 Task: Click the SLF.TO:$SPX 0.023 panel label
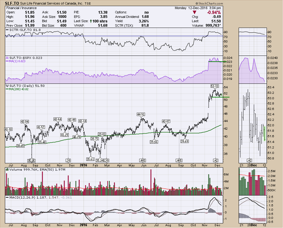pos(26,58)
